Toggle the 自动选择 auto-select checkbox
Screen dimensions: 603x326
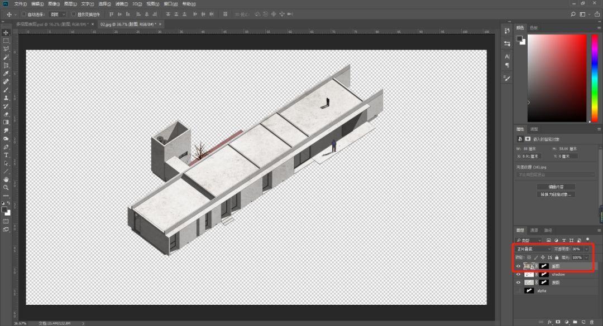click(x=24, y=14)
